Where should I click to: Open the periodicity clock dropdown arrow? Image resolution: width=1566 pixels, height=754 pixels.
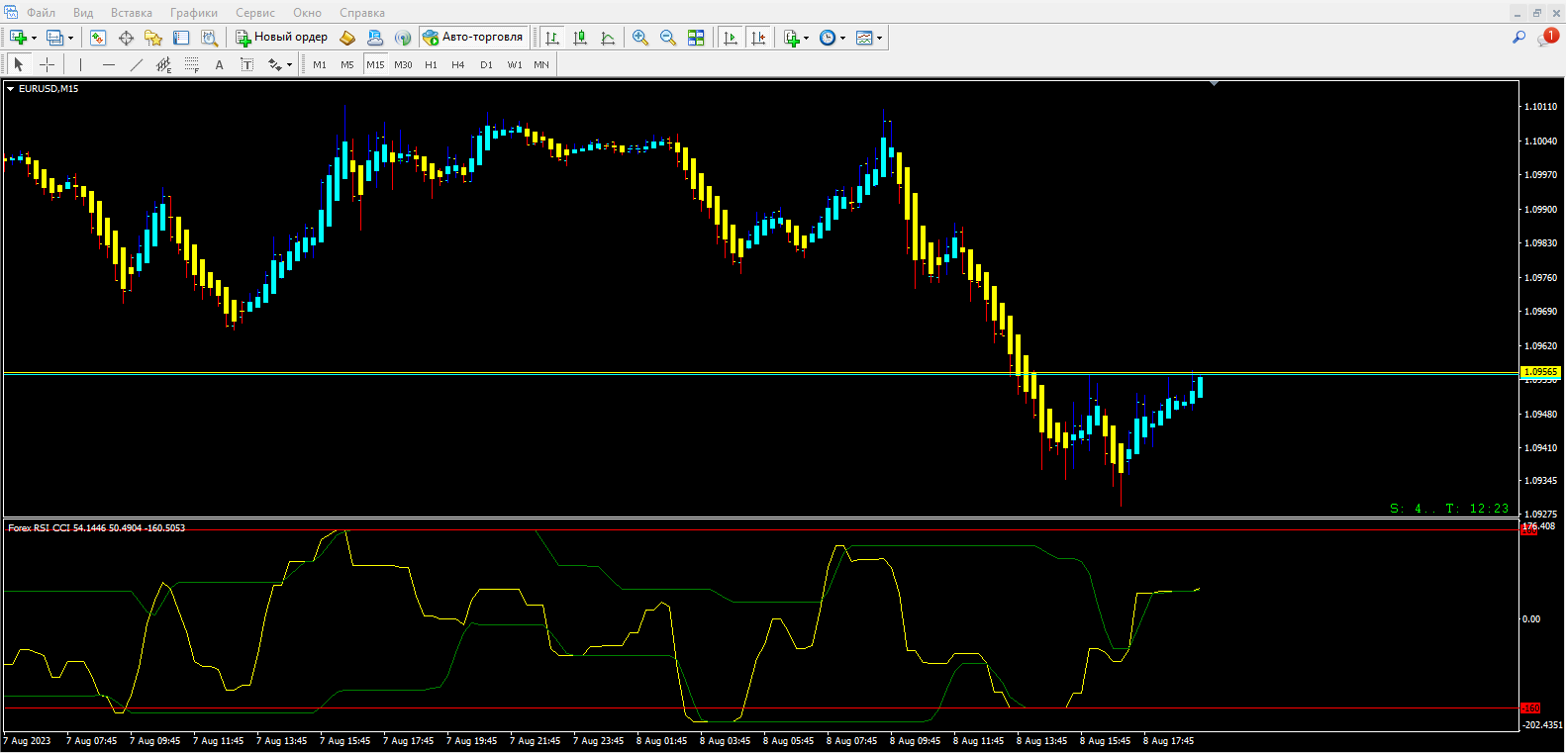843,39
